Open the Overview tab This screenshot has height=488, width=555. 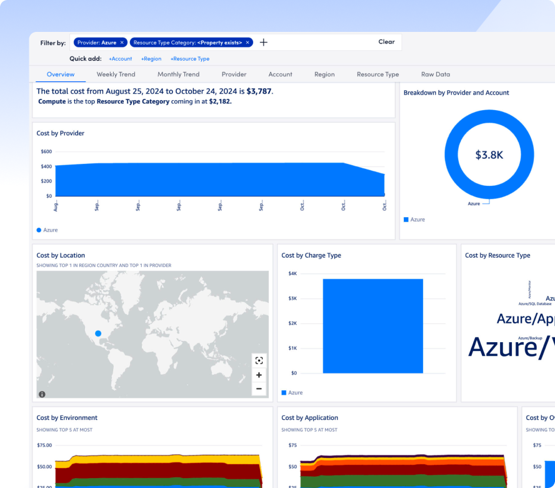click(x=61, y=74)
